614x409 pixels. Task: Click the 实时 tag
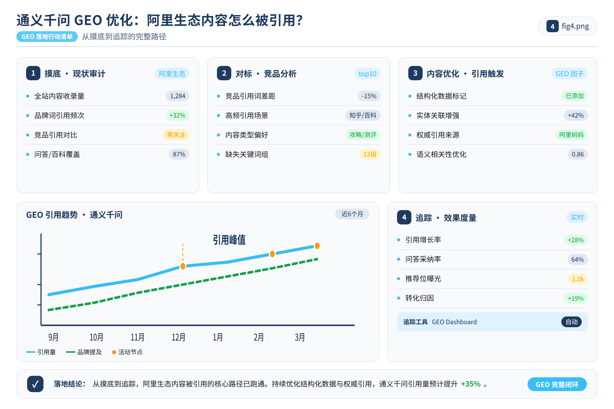pos(577,217)
